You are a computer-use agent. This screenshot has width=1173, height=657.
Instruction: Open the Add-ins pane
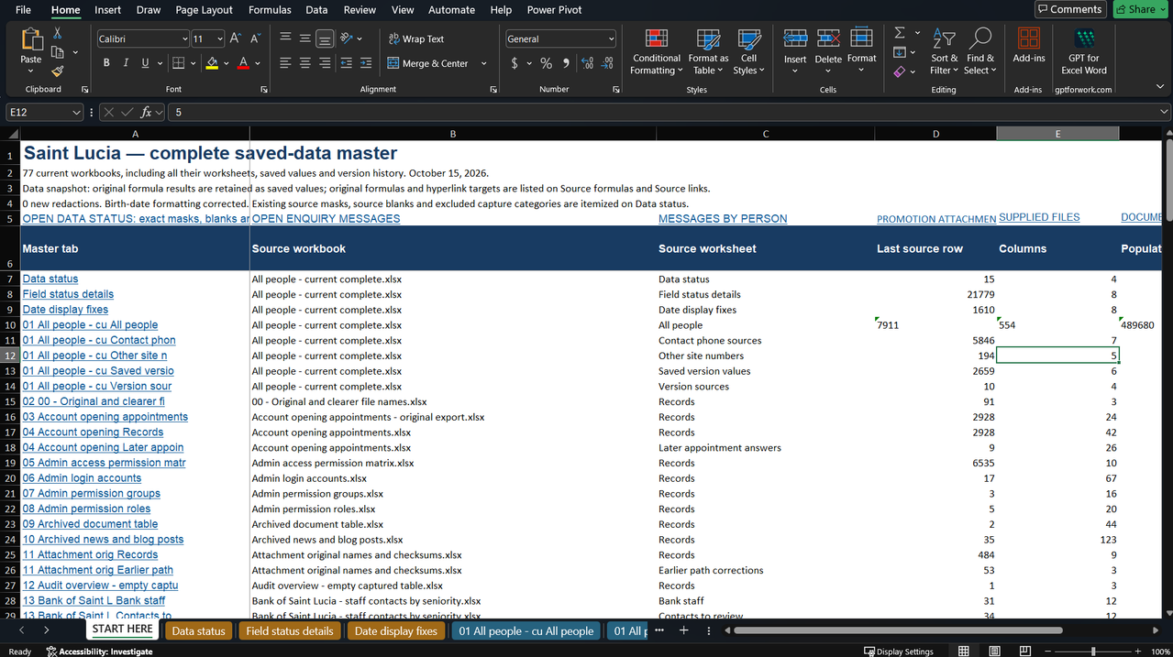tap(1029, 46)
